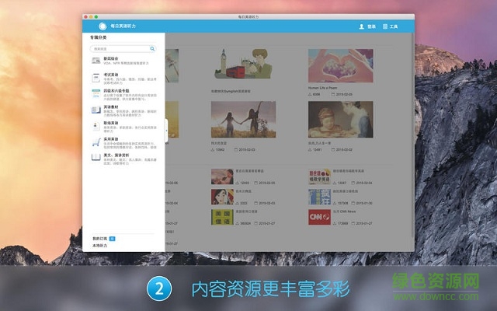
Task: Open the 工具 tools menu in header
Action: click(x=390, y=26)
